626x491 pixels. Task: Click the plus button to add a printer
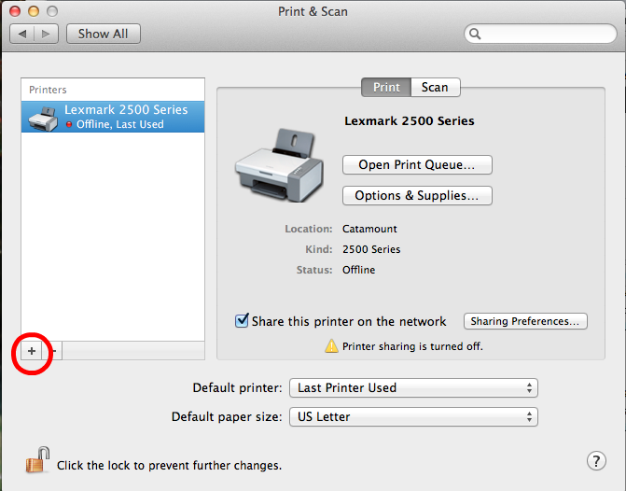pos(32,351)
